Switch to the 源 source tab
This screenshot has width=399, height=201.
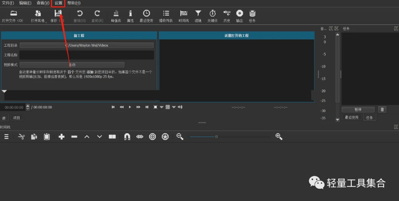click(4, 118)
